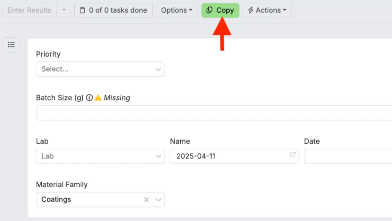Screen dimensions: 392x221
Task: Expand the Material Family dropdown chevron
Action: (158, 200)
